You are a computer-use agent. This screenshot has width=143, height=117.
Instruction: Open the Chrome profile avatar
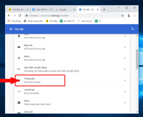[x=129, y=16]
